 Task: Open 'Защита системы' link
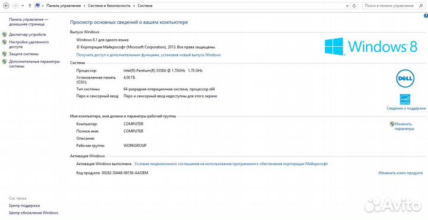coord(24,54)
